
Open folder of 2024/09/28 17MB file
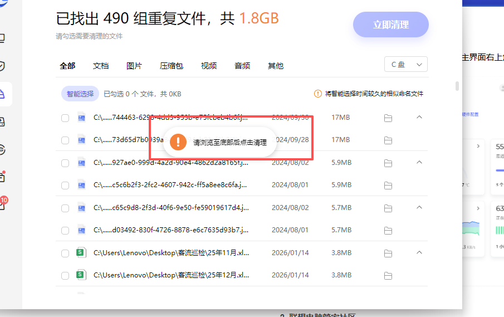(388, 140)
